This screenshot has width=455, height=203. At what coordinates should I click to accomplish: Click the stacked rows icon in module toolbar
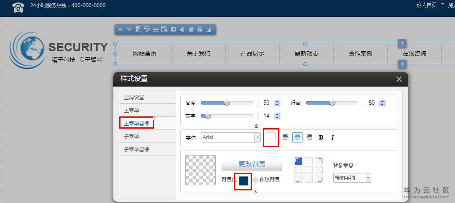pyautogui.click(x=155, y=29)
